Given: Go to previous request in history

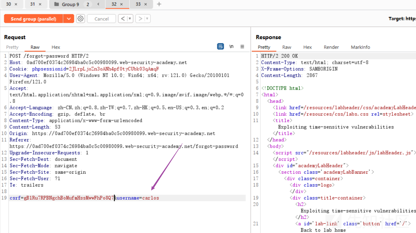Looking at the screenshot, I should tap(122, 19).
